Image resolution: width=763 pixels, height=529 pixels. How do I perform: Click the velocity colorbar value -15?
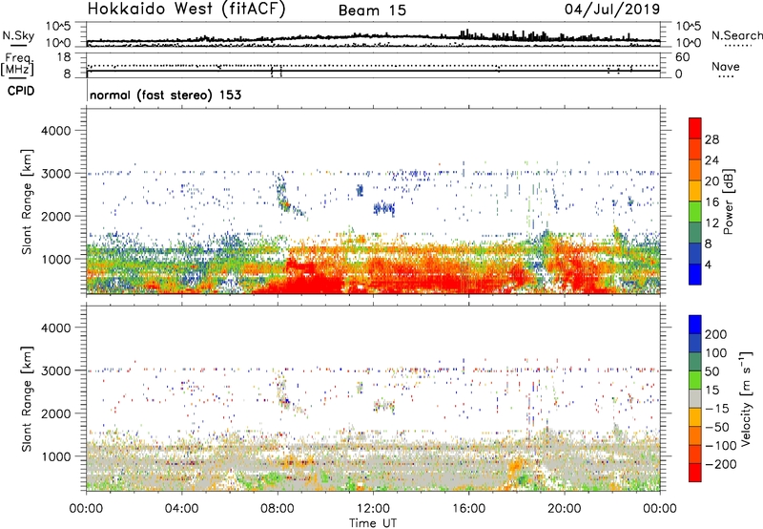717,408
